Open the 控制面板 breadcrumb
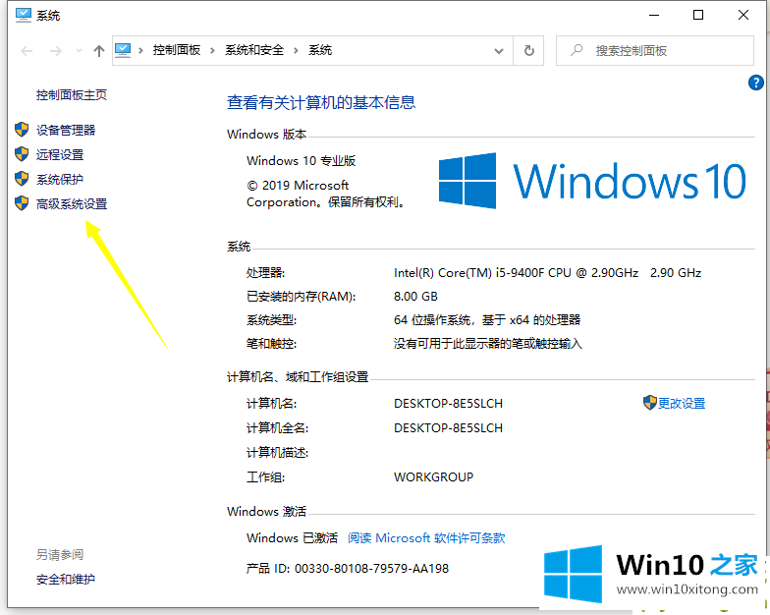 pos(177,50)
